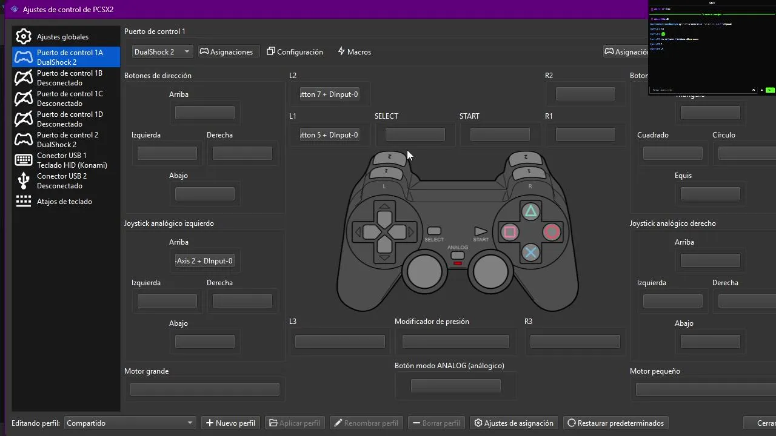Click the Círculo binding field
Image resolution: width=776 pixels, height=436 pixels.
tap(747, 153)
